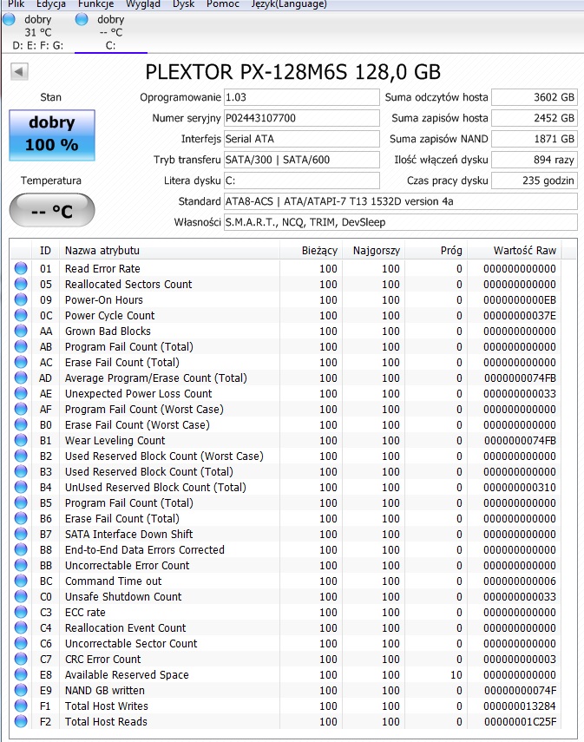Click the dobry 100 % health status button
This screenshot has height=742, width=584.
click(52, 135)
